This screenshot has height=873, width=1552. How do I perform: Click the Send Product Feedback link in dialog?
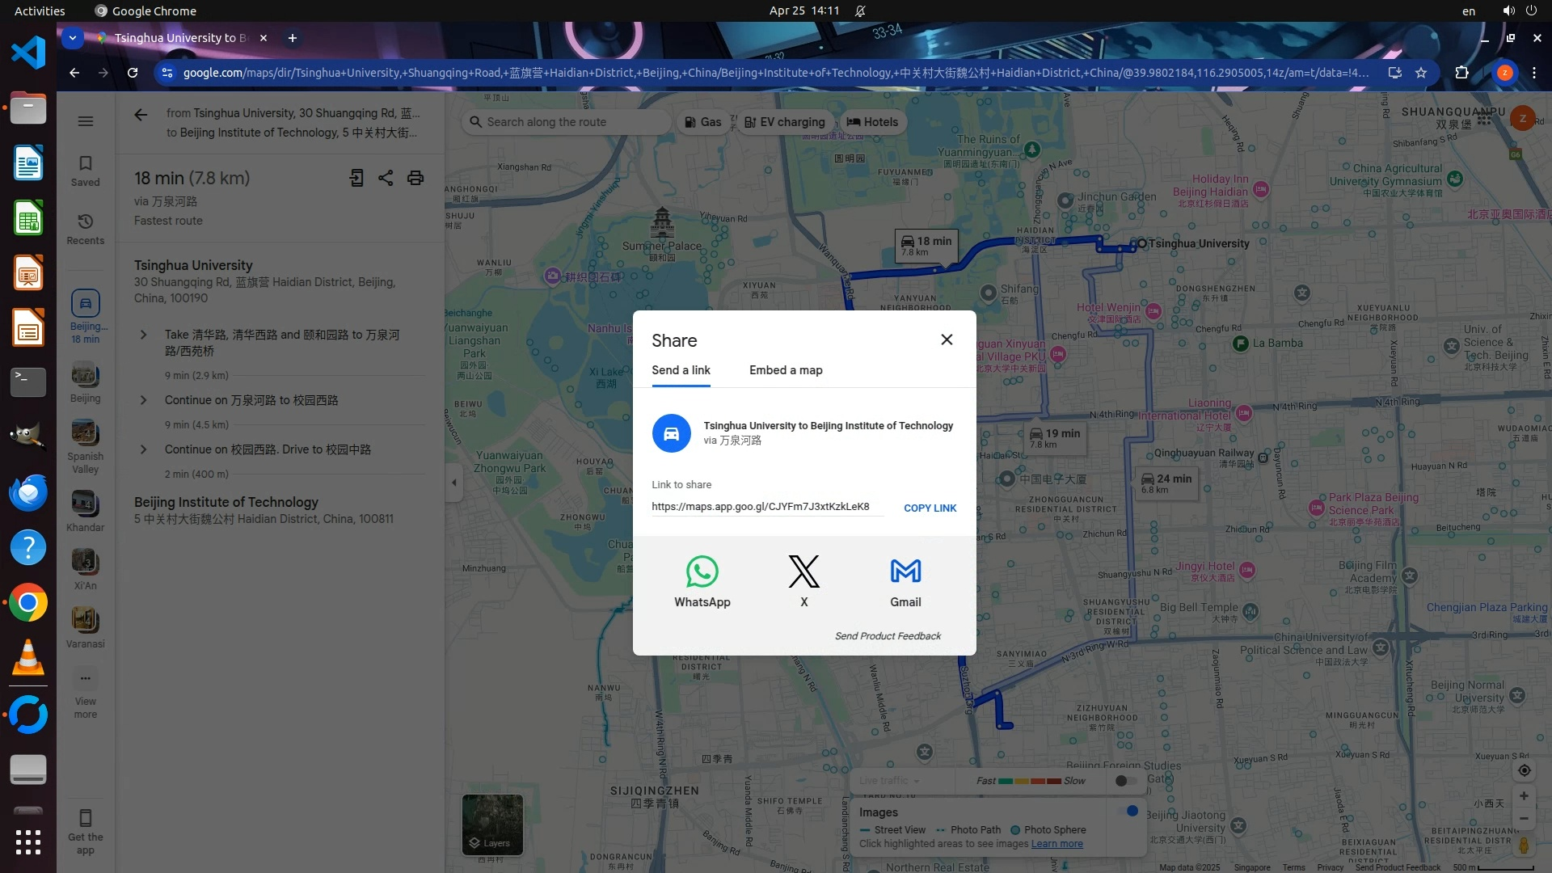point(888,636)
